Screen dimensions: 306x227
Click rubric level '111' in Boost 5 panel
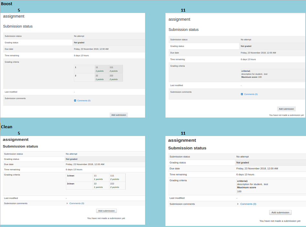[116, 69]
